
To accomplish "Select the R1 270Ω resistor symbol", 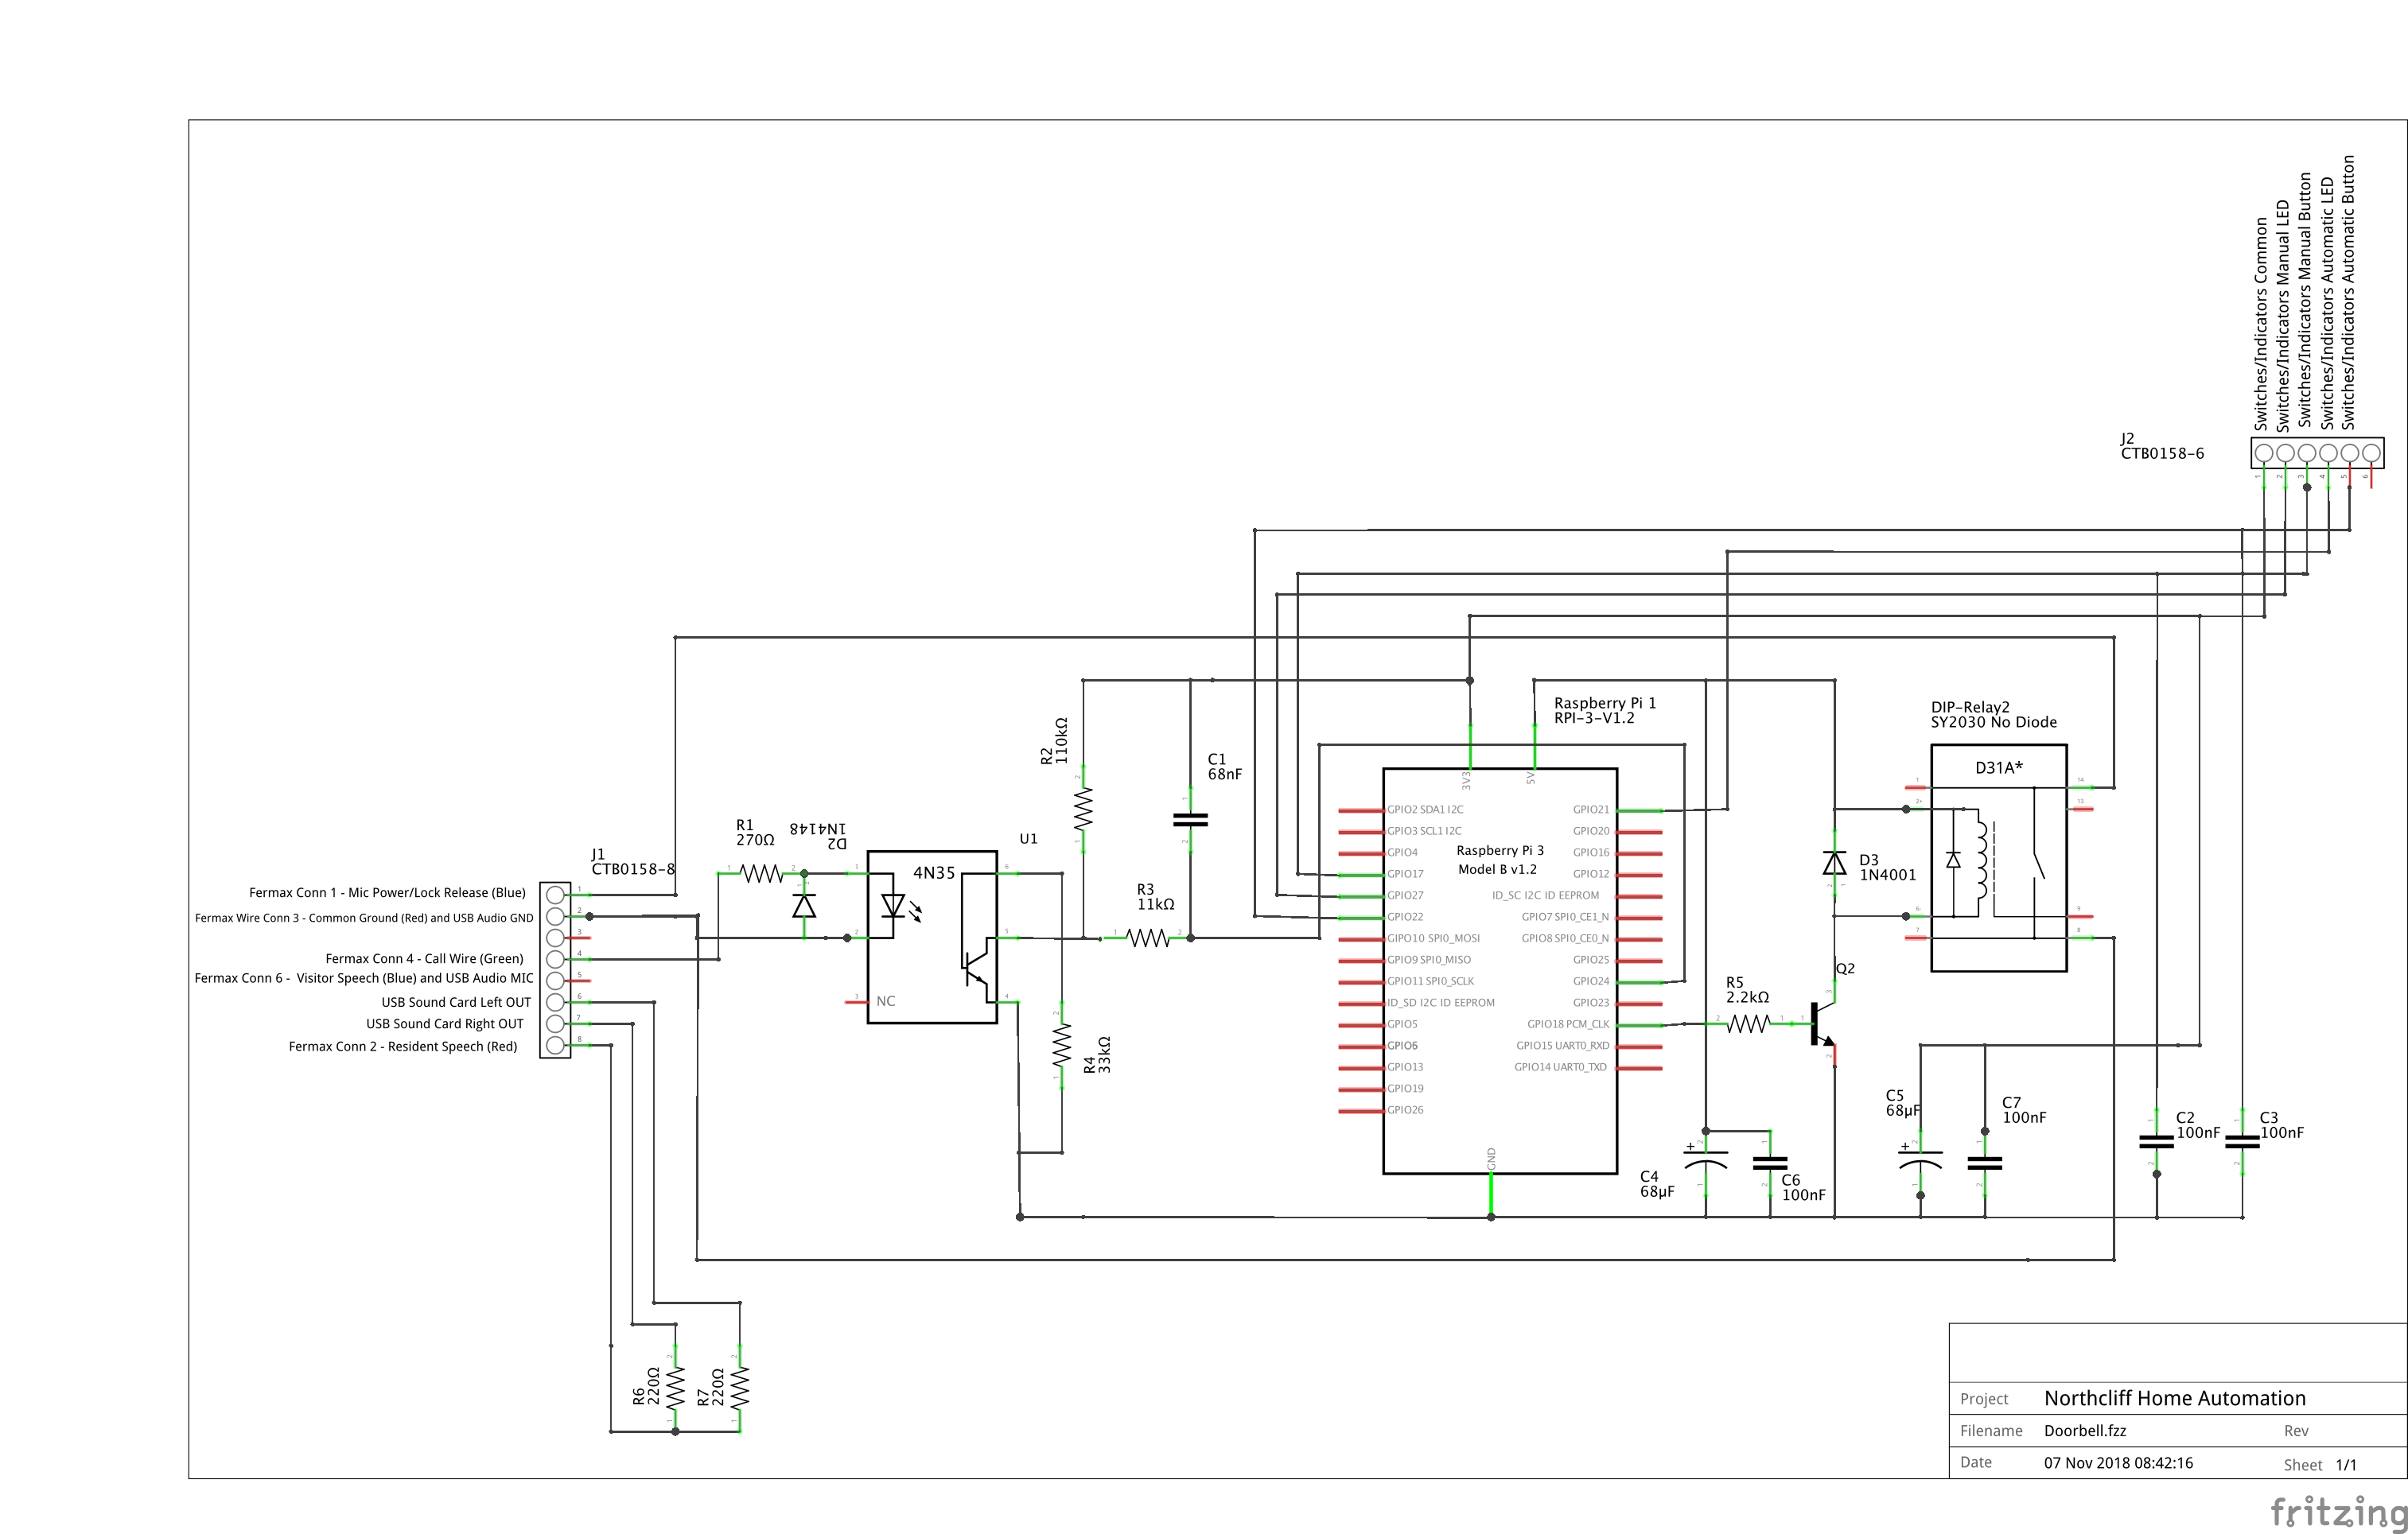I will pyautogui.click(x=761, y=875).
